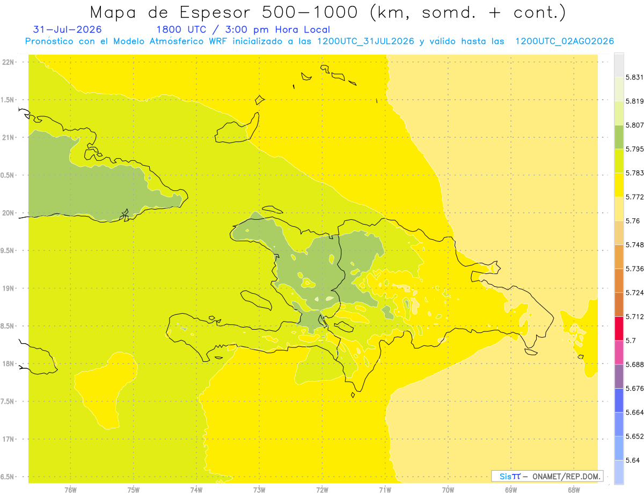Viewport: 644px width, 497px height.
Task: Click the legend value 5.712
Action: pos(634,316)
